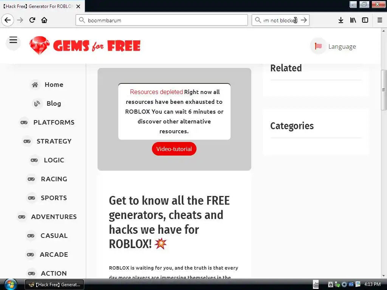Go back with the browser back arrow
The width and height of the screenshot is (387, 290).
point(8,20)
